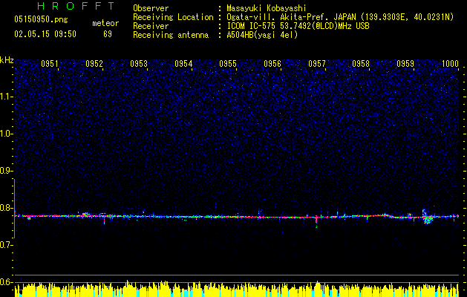The image size is (467, 297).
Task: Click the meteor label
Action: (x=105, y=23)
